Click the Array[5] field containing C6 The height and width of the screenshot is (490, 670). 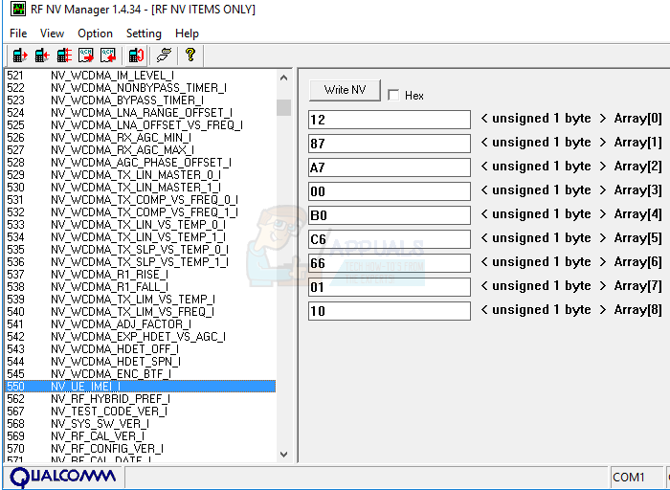point(390,239)
